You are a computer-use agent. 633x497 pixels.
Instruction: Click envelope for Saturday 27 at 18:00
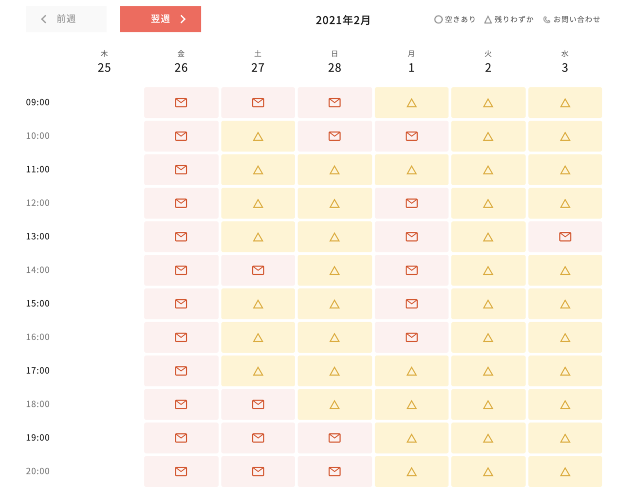point(258,404)
